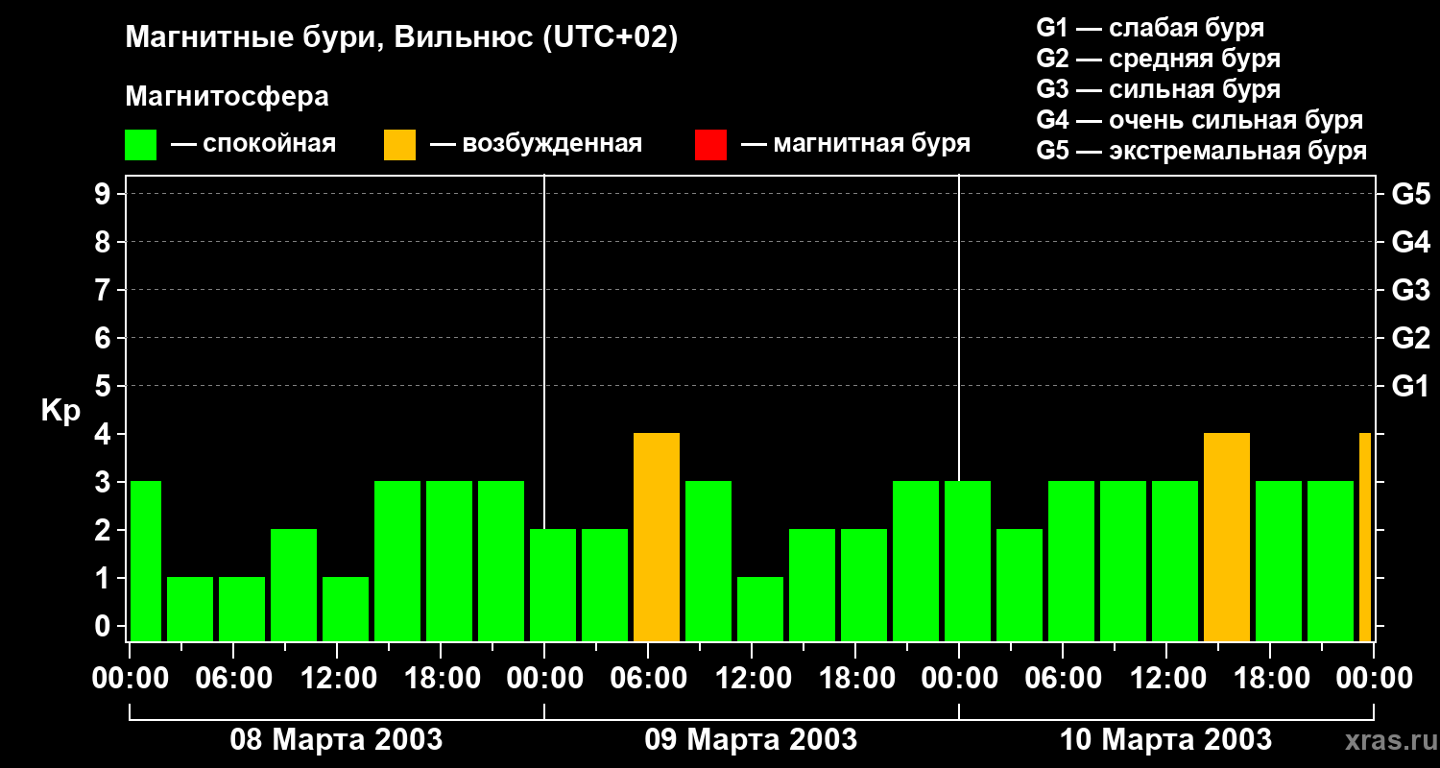Click the G1 — слабая буря legend line
The image size is (1440, 768).
coord(1150,27)
